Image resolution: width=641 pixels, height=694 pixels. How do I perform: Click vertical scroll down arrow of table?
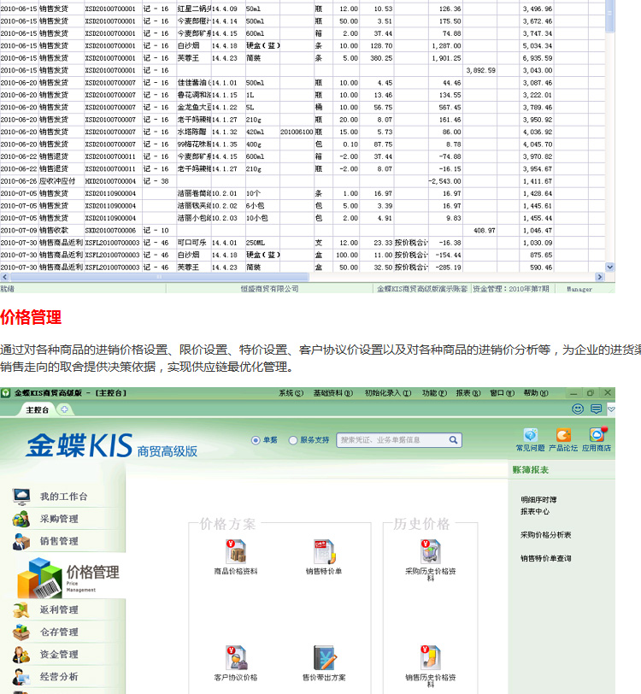[610, 267]
